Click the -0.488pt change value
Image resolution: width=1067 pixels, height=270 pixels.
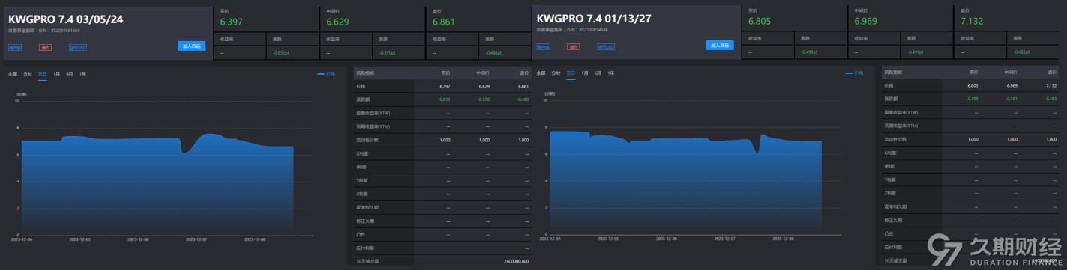pos(494,52)
